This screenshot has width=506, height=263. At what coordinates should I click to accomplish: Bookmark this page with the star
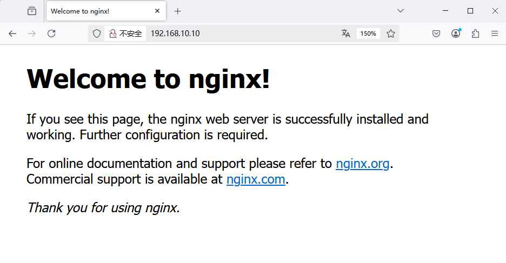[391, 33]
